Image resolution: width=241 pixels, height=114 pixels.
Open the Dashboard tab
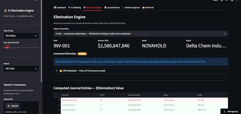click(60, 8)
